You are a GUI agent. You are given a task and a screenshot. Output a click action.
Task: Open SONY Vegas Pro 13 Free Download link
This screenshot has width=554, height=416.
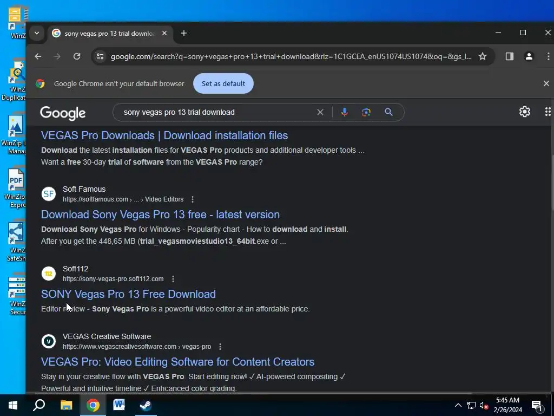pyautogui.click(x=128, y=294)
